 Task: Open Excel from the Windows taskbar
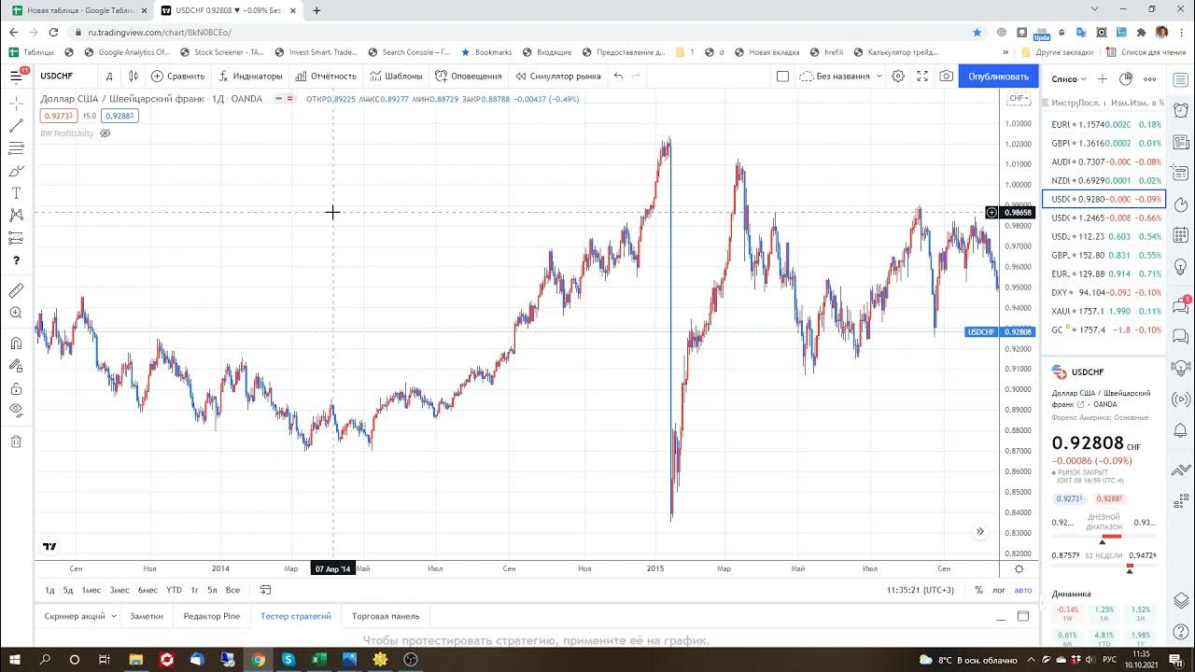317,659
